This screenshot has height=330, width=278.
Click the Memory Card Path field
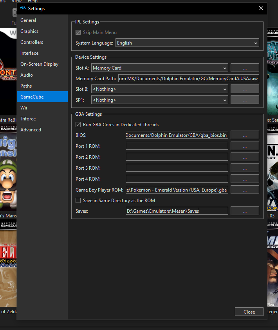point(189,79)
